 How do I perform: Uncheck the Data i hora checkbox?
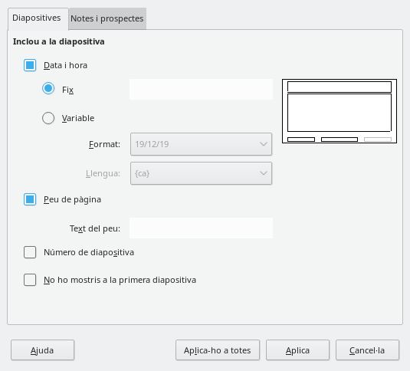coord(30,65)
